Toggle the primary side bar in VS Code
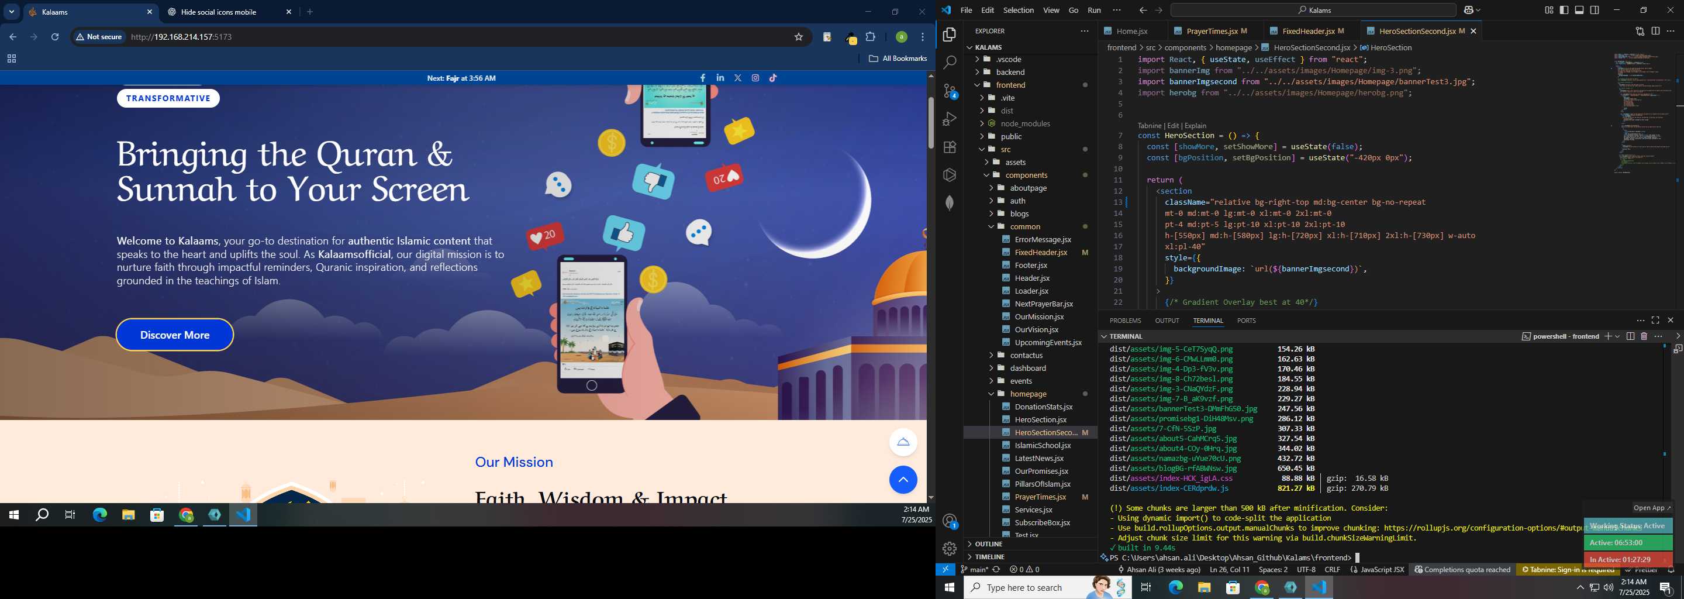Viewport: 1684px width, 599px height. 1564,10
